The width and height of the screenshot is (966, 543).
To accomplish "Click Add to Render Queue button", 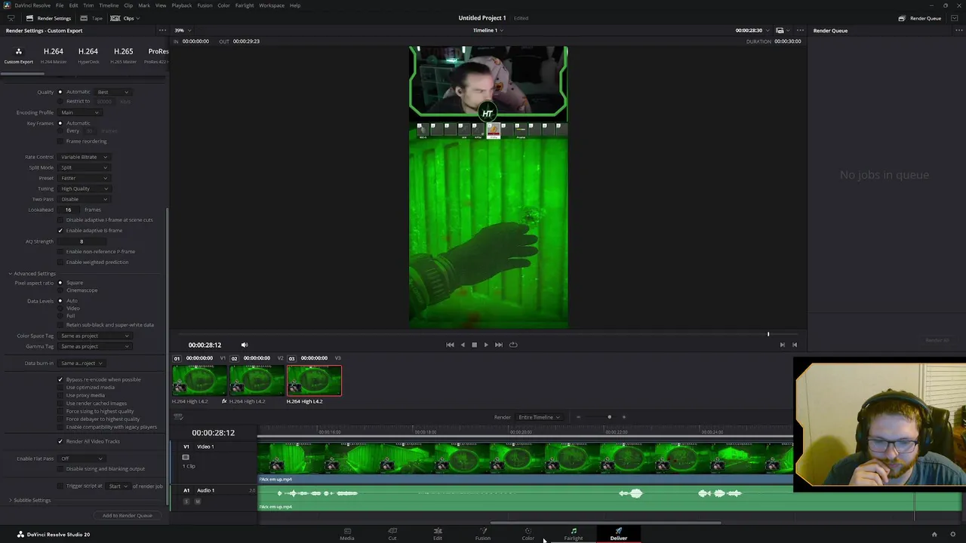I will click(128, 516).
